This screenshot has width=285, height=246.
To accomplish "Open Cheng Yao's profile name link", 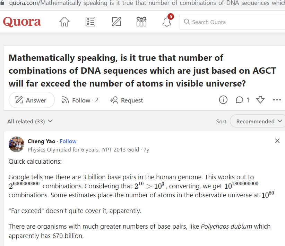I will pos(41,141).
